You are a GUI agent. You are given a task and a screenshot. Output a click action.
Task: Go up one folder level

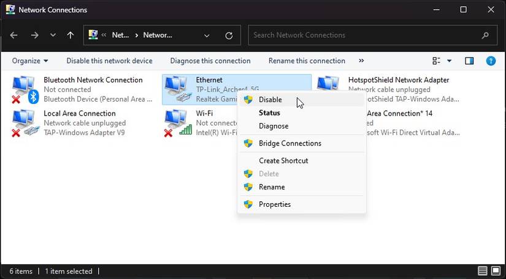pyautogui.click(x=71, y=35)
